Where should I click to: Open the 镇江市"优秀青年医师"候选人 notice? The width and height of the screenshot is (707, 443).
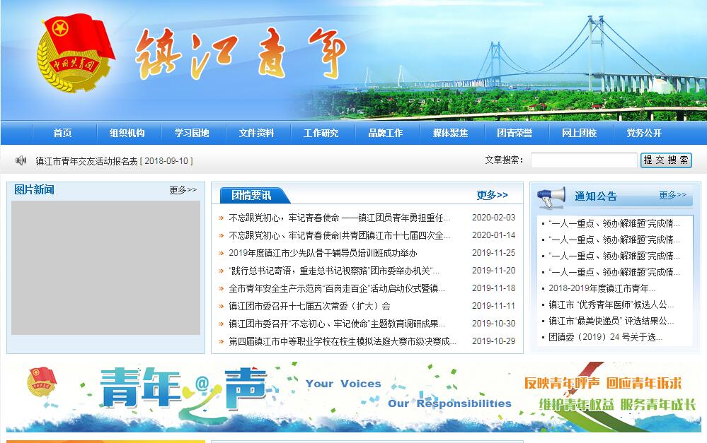point(611,305)
